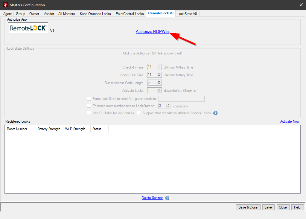Select the LockState V0 tab
Screen dimensions: 306x219
(187, 13)
